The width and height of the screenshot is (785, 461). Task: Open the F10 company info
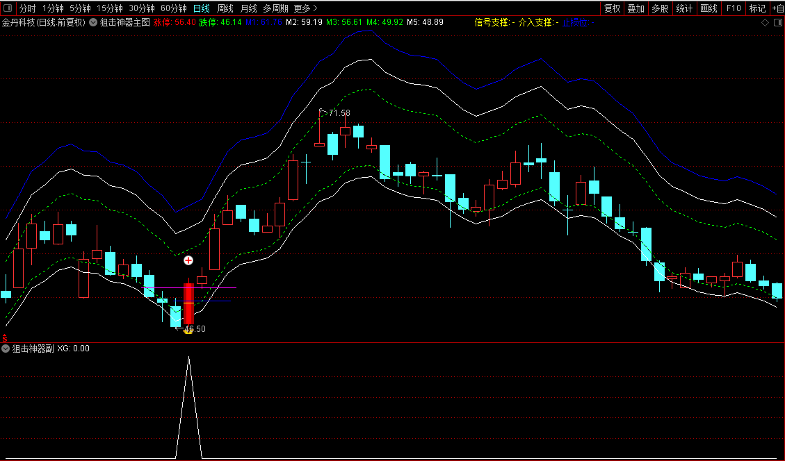(734, 8)
